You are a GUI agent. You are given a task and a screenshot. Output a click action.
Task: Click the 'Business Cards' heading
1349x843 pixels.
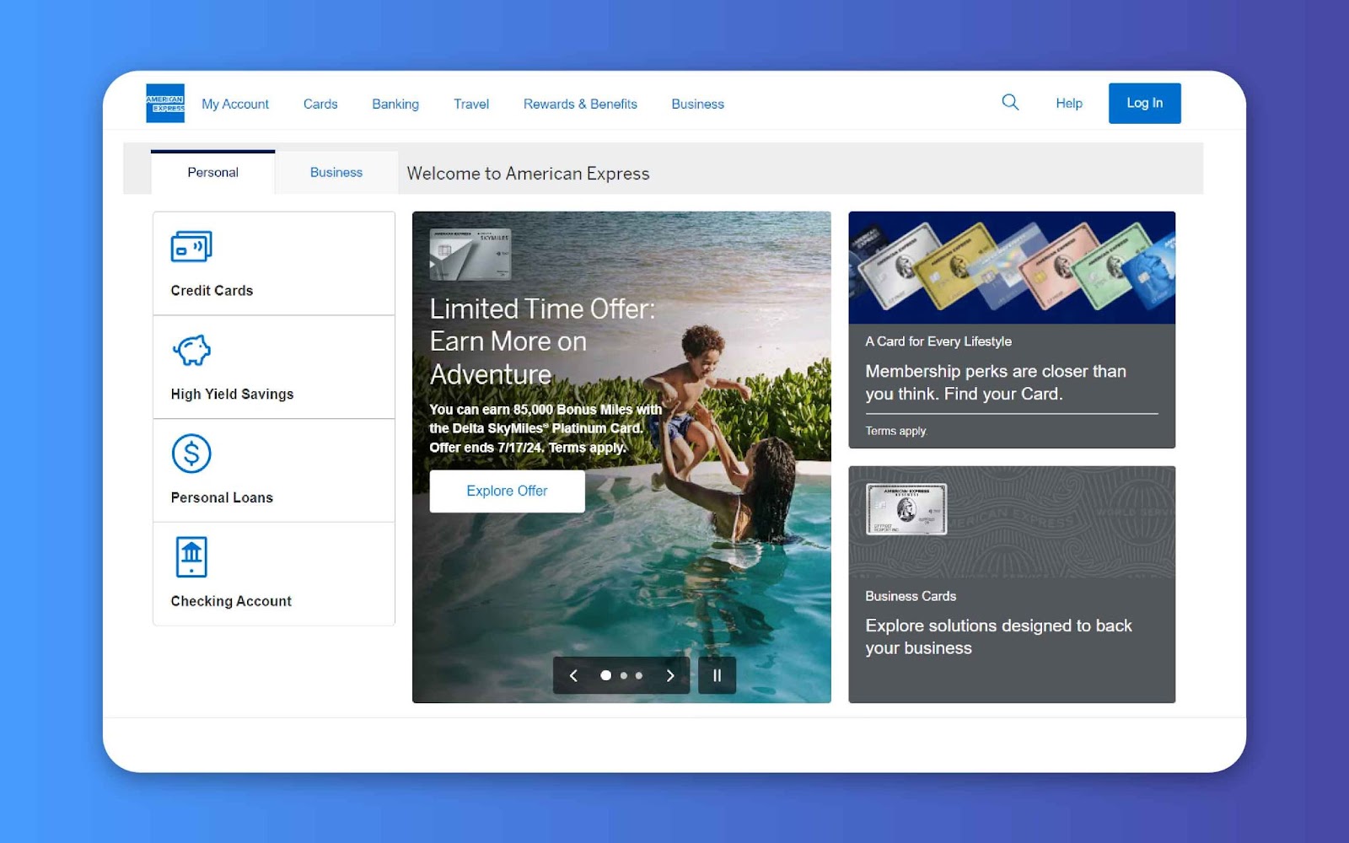[911, 596]
